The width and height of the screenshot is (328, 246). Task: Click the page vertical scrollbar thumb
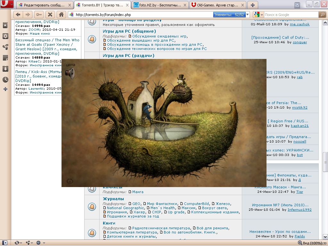coord(325,162)
